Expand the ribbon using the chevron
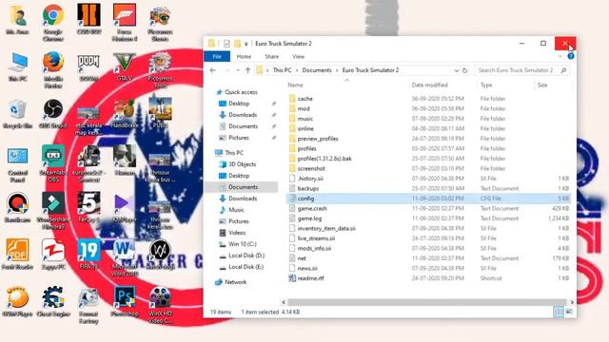Image resolution: width=609 pixels, height=342 pixels. click(x=560, y=57)
